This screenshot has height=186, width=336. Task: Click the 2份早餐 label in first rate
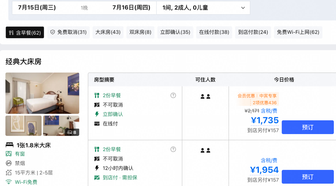[x=112, y=95]
